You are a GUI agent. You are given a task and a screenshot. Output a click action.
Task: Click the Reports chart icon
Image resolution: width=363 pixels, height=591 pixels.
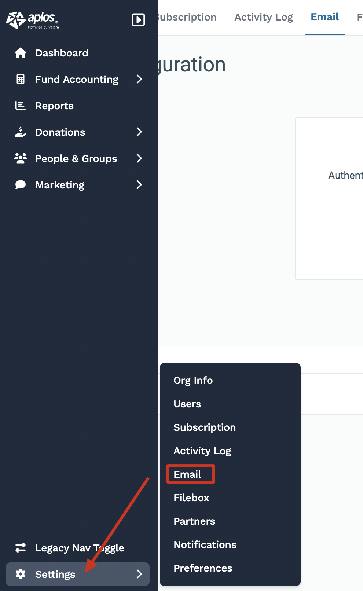[x=21, y=106]
